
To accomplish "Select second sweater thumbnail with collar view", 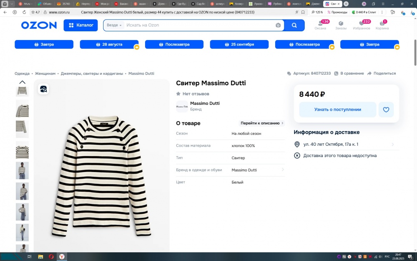I will (23, 109).
